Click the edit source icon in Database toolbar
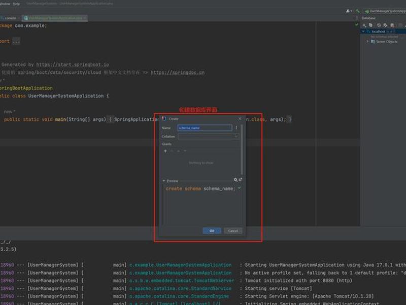Screen dimensions: 406x305 385,25
